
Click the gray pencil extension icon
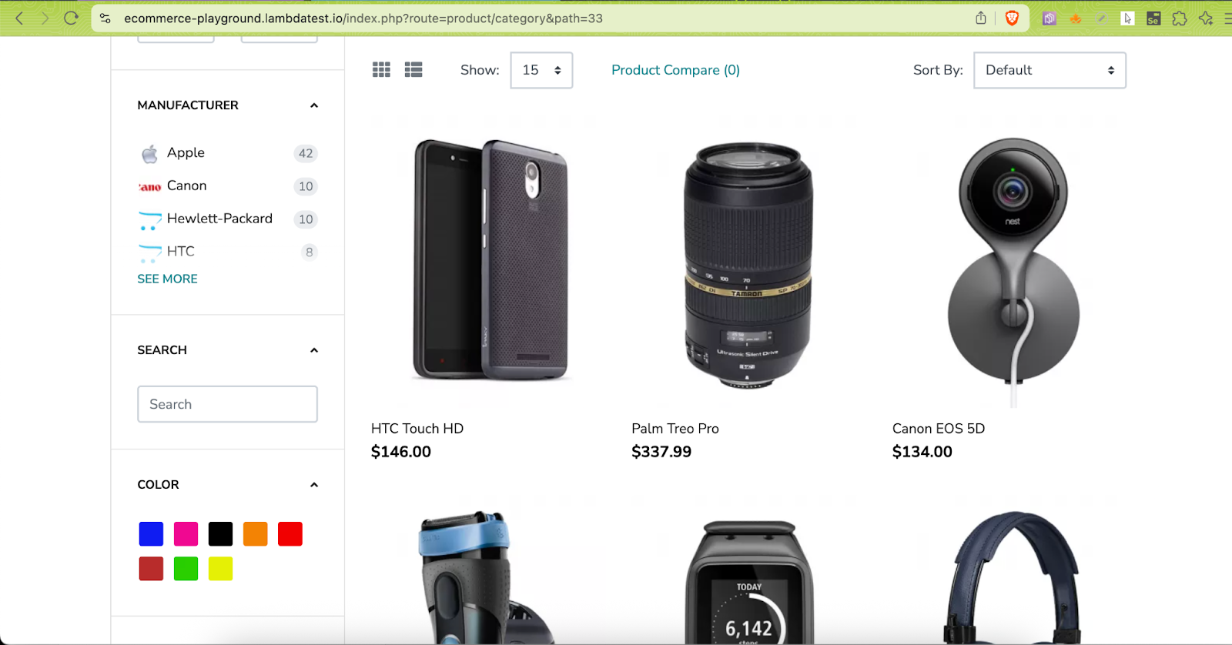[1101, 18]
